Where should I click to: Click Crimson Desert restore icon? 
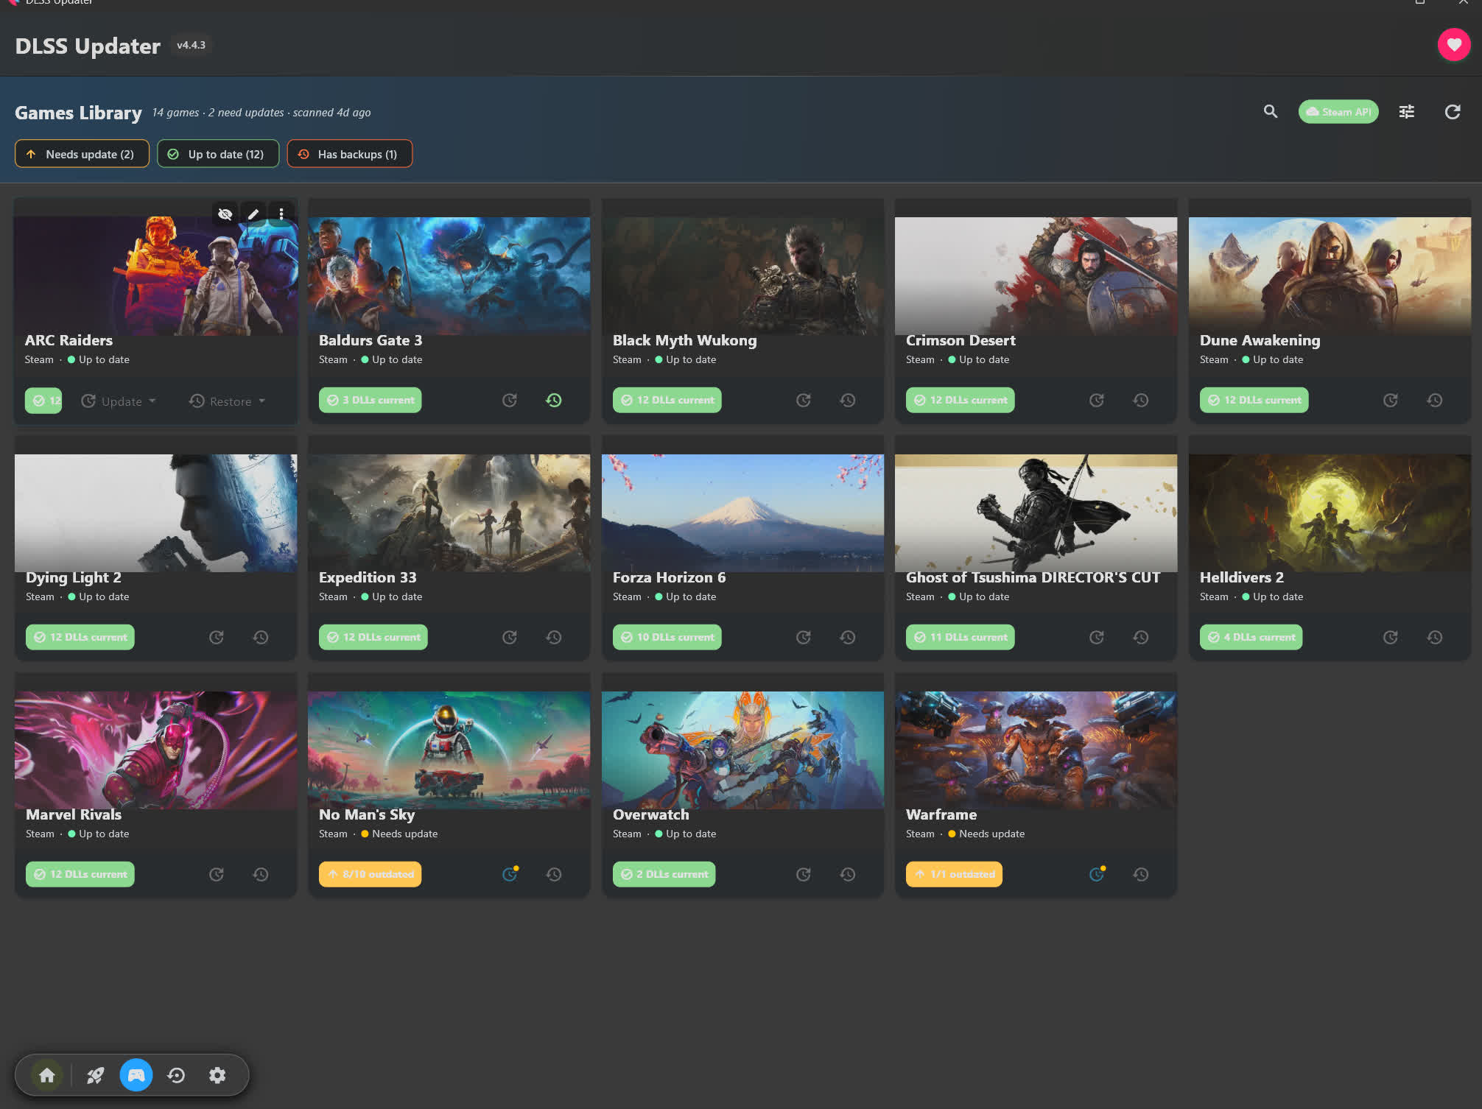pyautogui.click(x=1141, y=401)
